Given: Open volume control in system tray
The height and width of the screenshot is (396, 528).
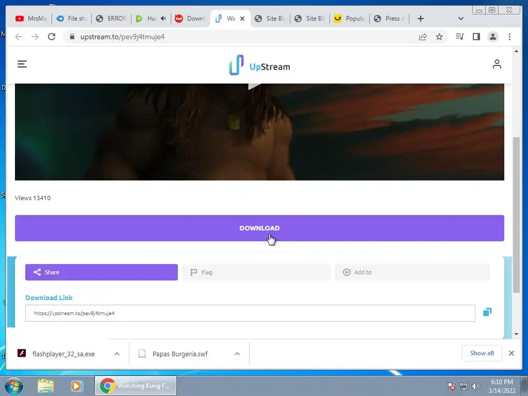Looking at the screenshot, I should coord(476,386).
